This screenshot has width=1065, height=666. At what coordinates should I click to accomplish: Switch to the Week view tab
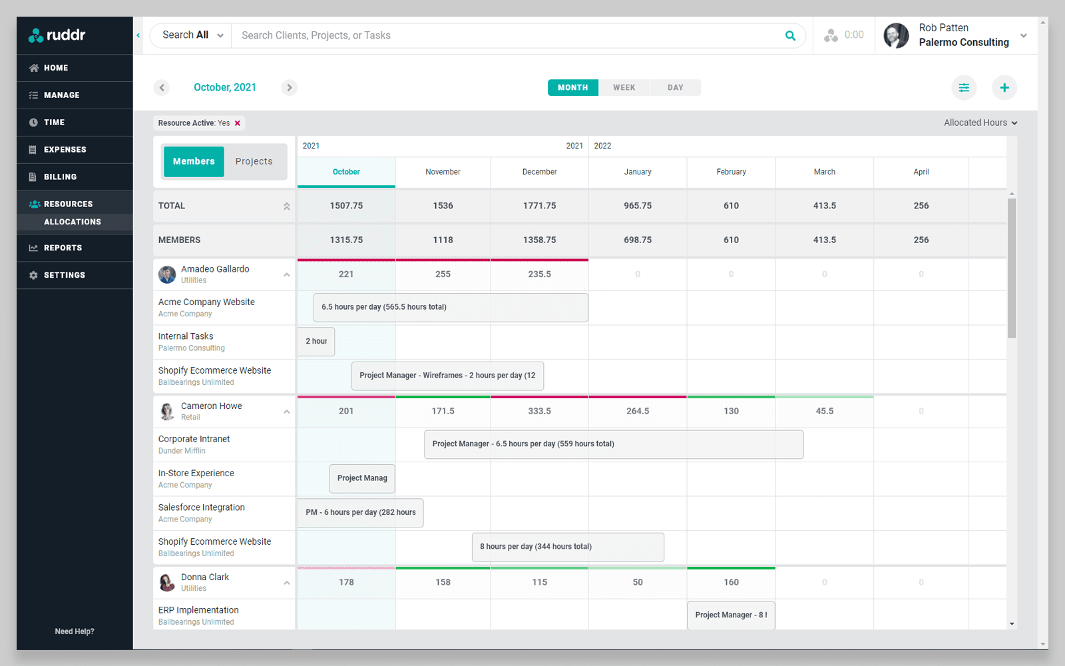pyautogui.click(x=624, y=87)
